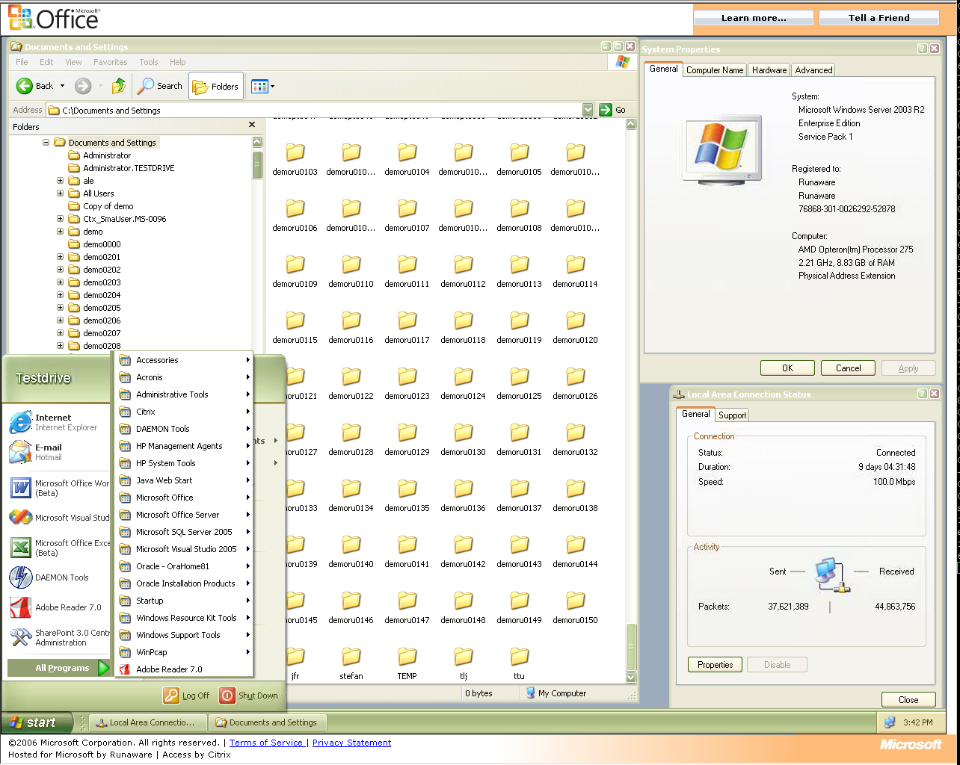Screen dimensions: 960x765
Task: Expand the Ctx_SmaUser.MS-0096 tree node
Action: (61, 219)
